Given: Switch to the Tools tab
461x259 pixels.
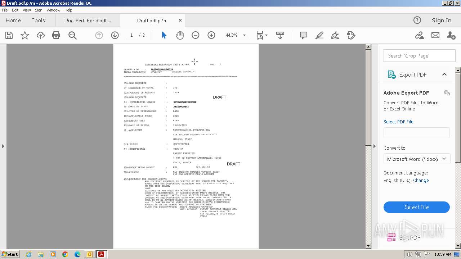Looking at the screenshot, I should click(38, 21).
